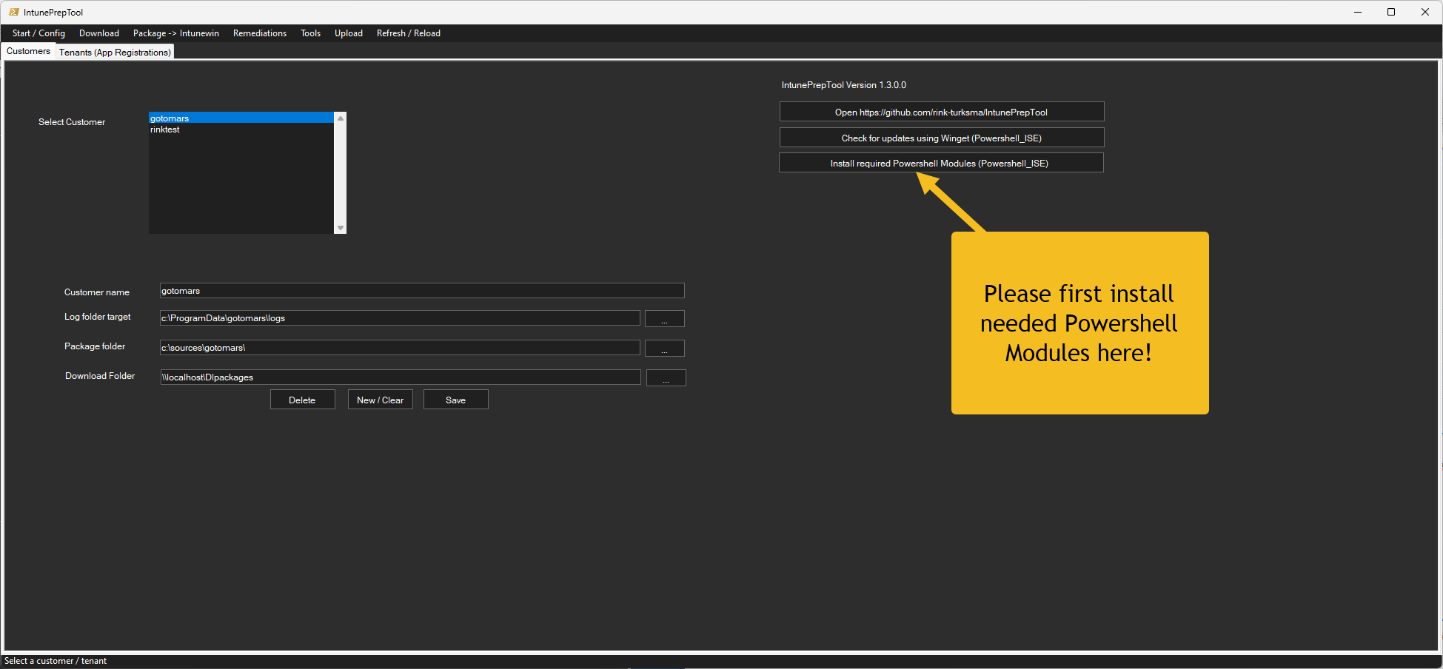1443x669 pixels.
Task: Check for updates using Winget
Action: tap(941, 138)
